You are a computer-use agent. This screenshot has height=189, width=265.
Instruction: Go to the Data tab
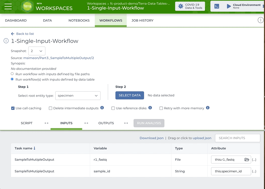pyautogui.click(x=47, y=20)
